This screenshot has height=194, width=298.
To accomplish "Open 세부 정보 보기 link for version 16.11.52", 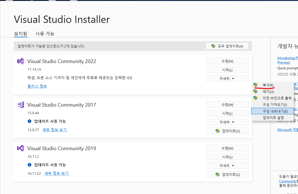I will (x=56, y=173).
